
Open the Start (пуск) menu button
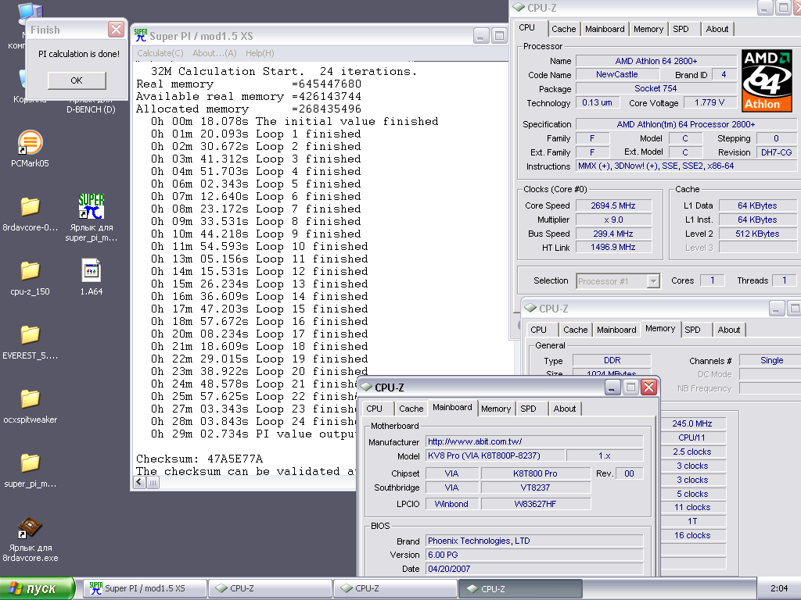pyautogui.click(x=38, y=588)
